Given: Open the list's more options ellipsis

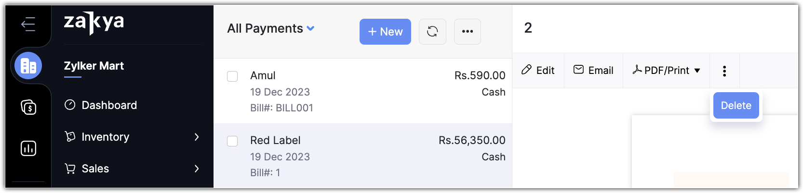Looking at the screenshot, I should [468, 32].
